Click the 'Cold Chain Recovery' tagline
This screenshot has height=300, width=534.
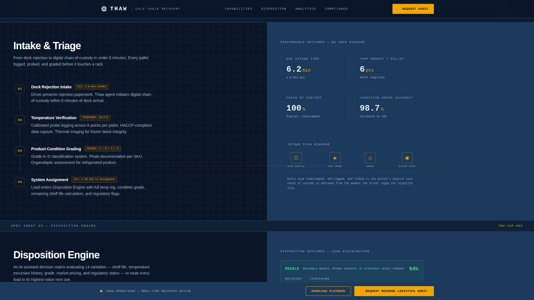pos(158,9)
